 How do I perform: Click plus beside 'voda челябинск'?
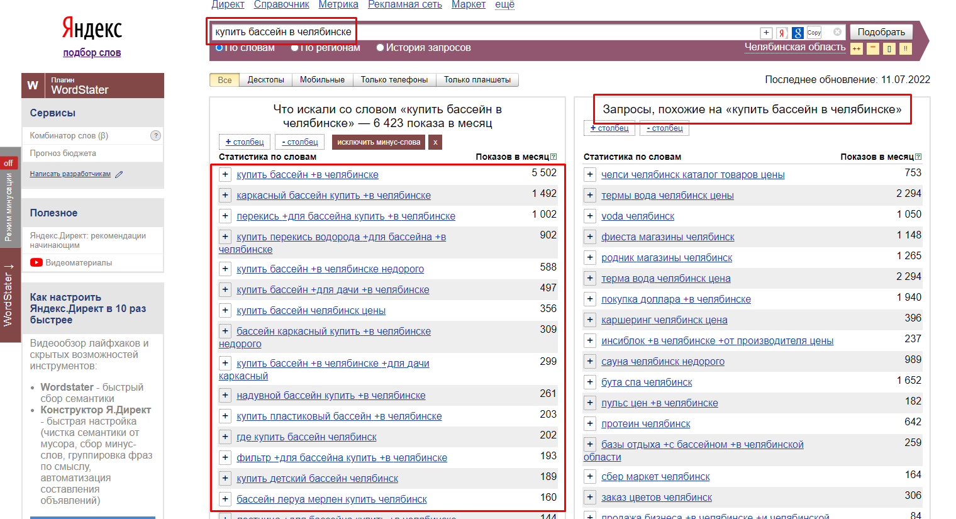pos(590,216)
